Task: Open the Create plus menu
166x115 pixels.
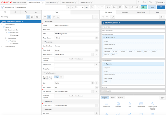Action: tap(108, 7)
